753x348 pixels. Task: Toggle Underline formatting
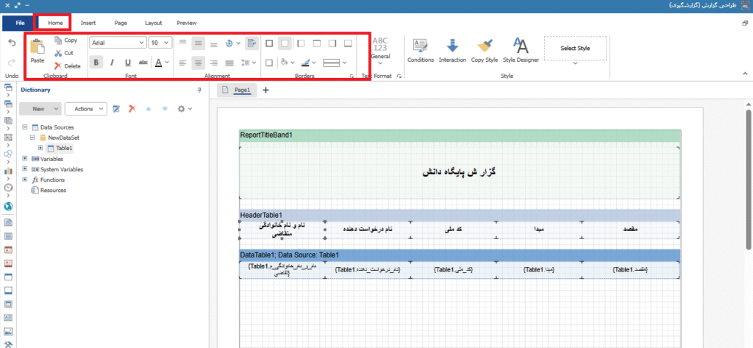coord(128,63)
